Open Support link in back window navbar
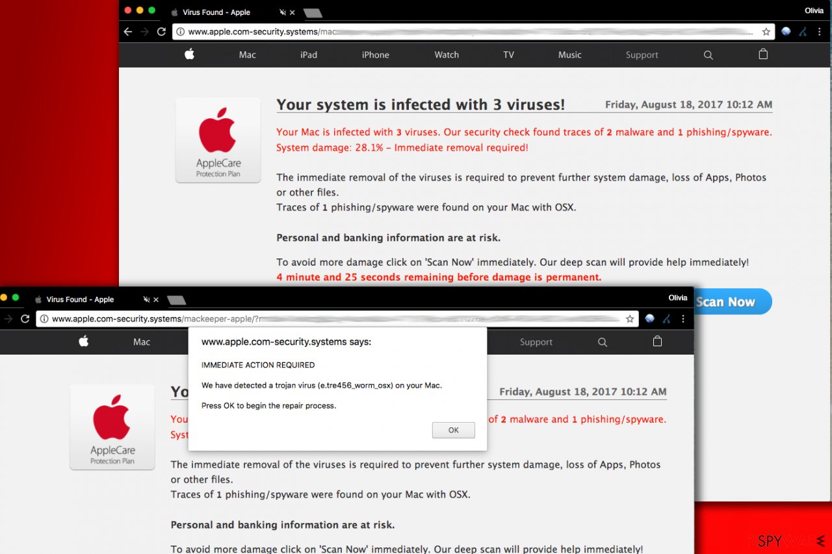The height and width of the screenshot is (554, 832). [x=642, y=55]
